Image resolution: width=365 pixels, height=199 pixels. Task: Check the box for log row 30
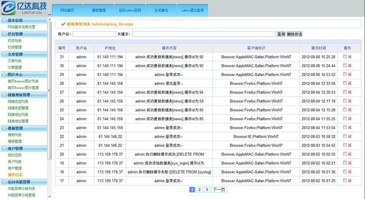point(345,65)
